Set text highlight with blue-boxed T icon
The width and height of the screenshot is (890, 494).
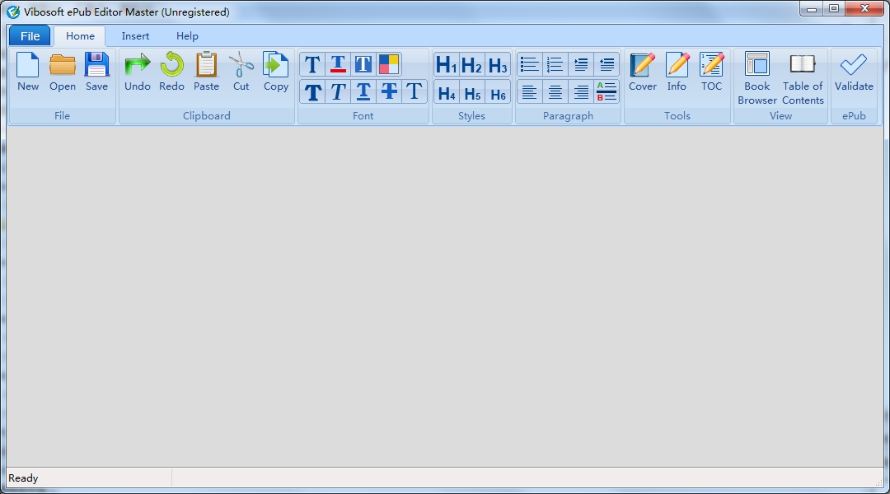tap(363, 64)
